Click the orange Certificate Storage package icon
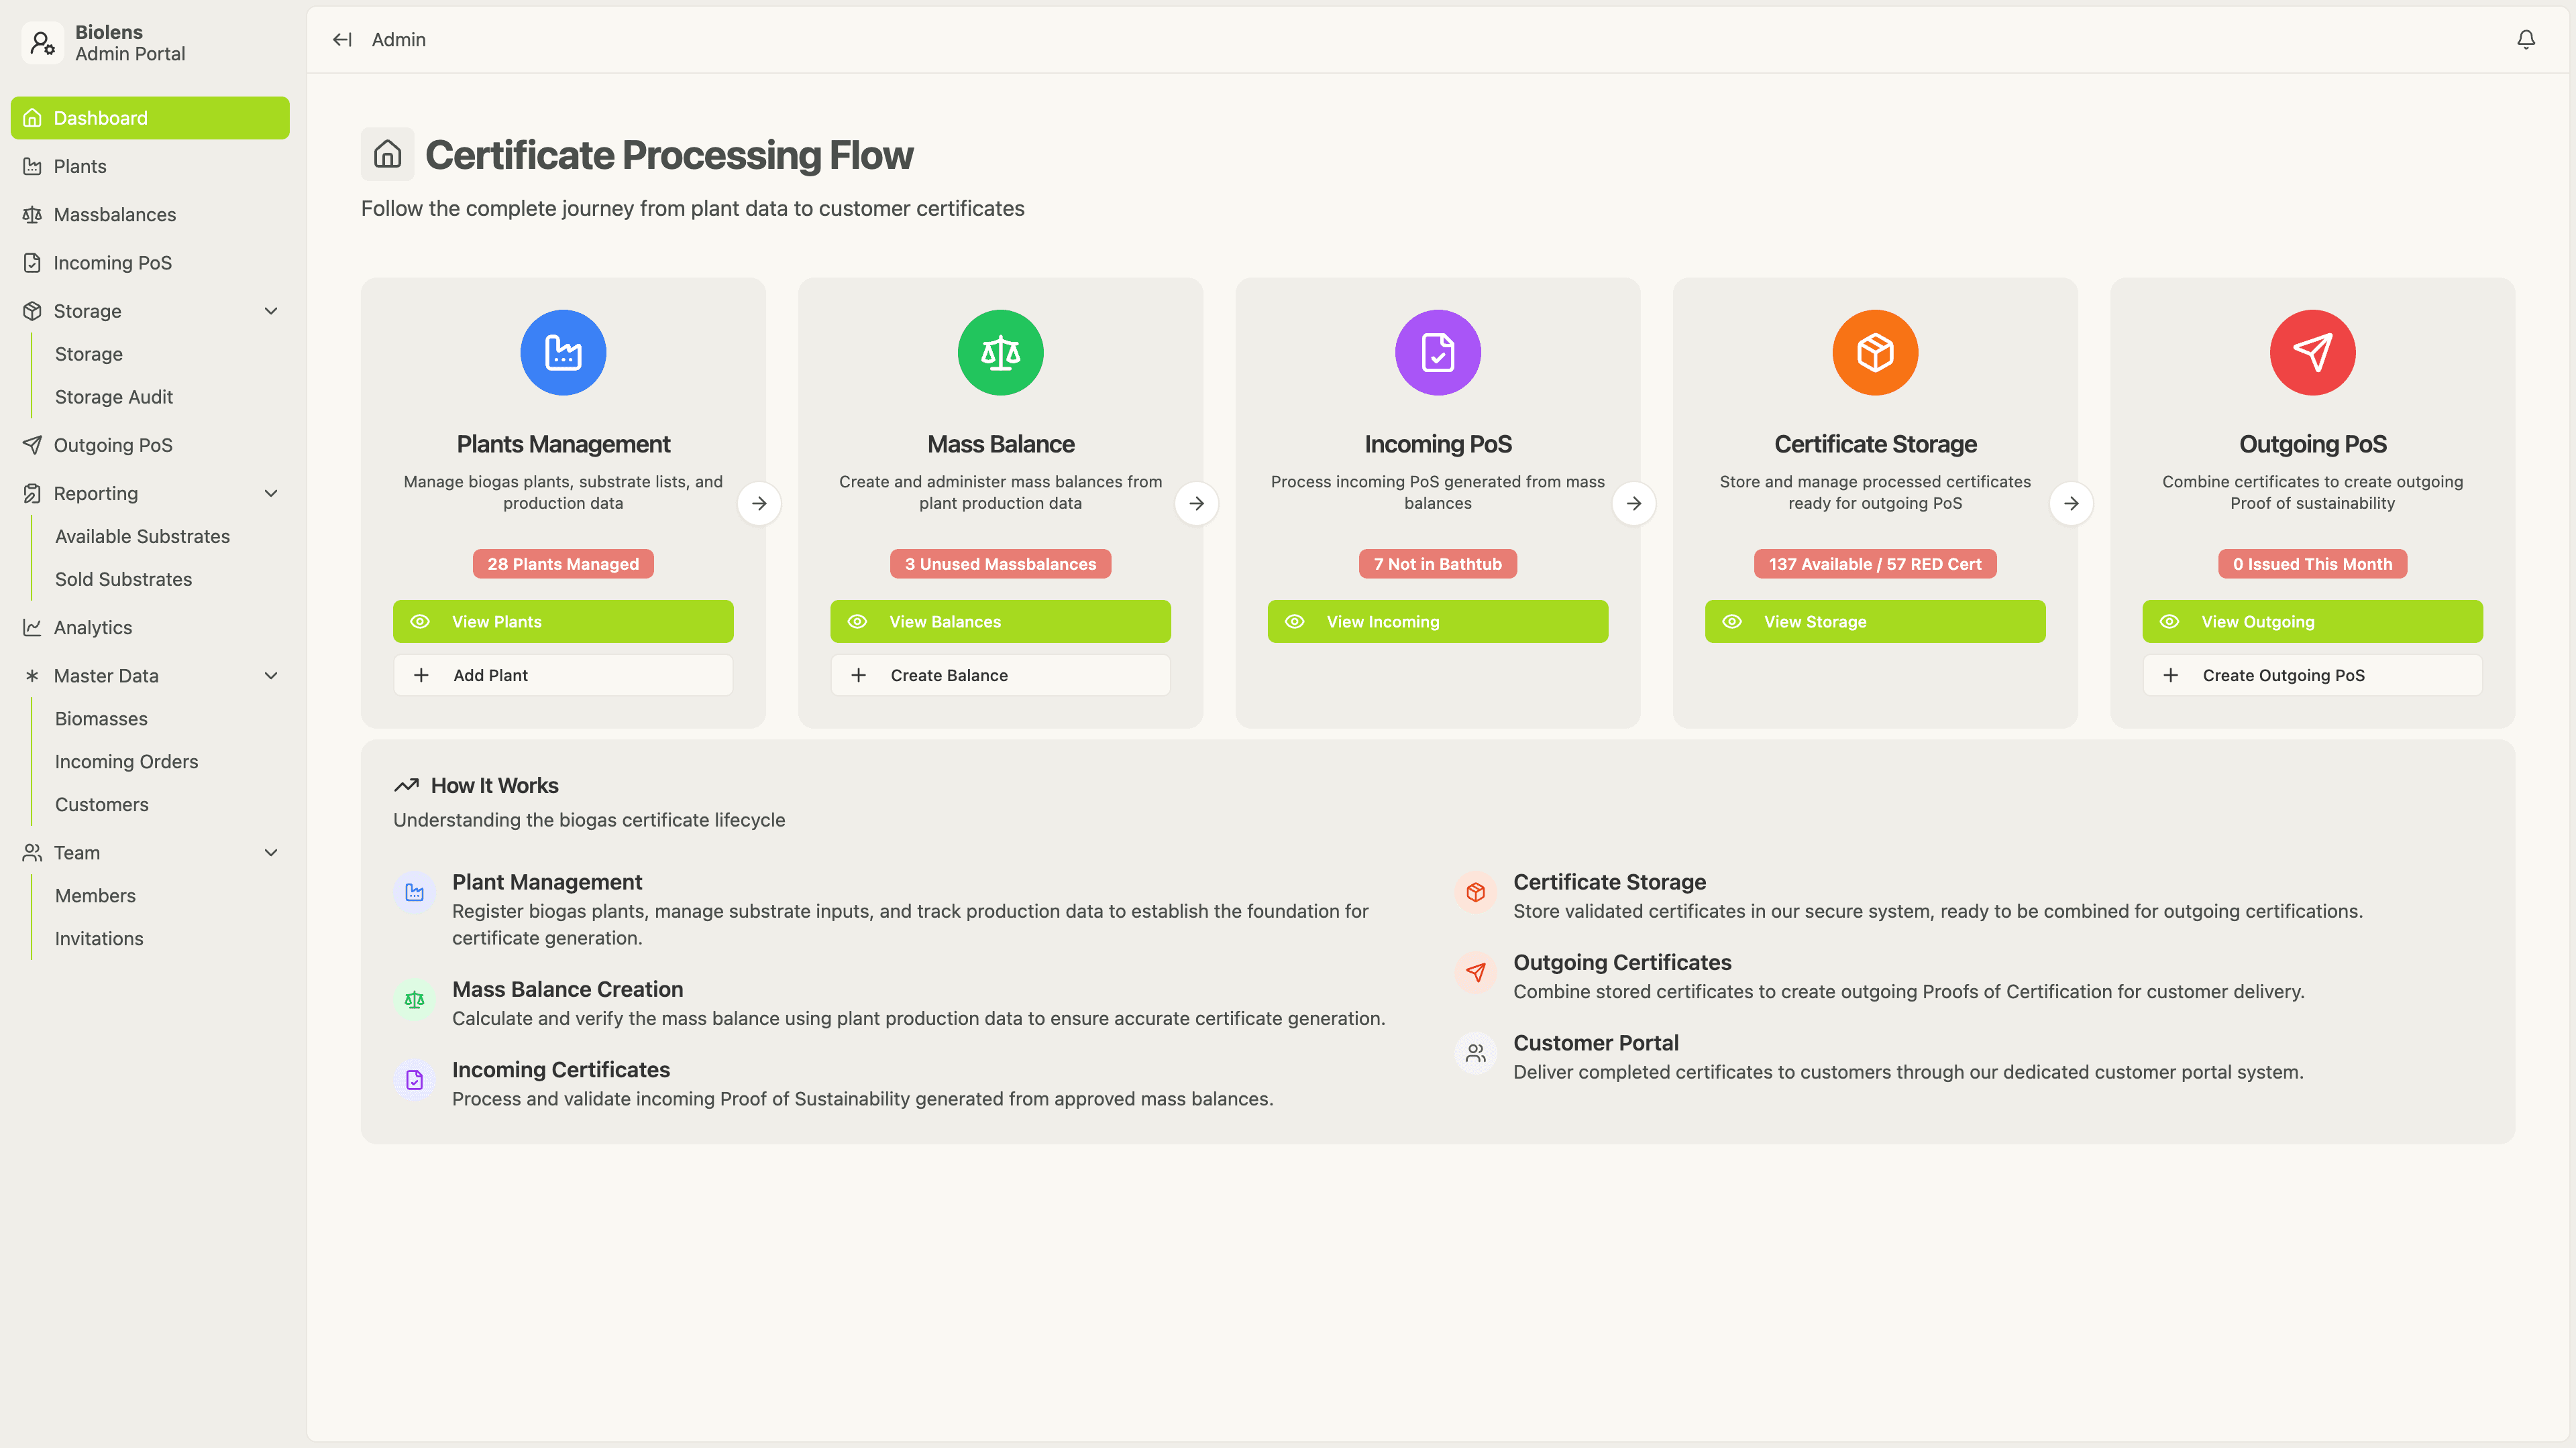 click(x=1874, y=352)
